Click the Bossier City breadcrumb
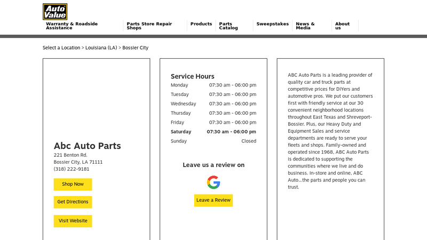The width and height of the screenshot is (427, 240). click(x=136, y=47)
